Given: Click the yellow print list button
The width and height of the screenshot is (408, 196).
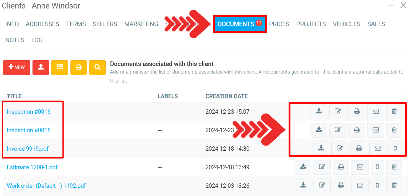Looking at the screenshot, I should pyautogui.click(x=79, y=67).
